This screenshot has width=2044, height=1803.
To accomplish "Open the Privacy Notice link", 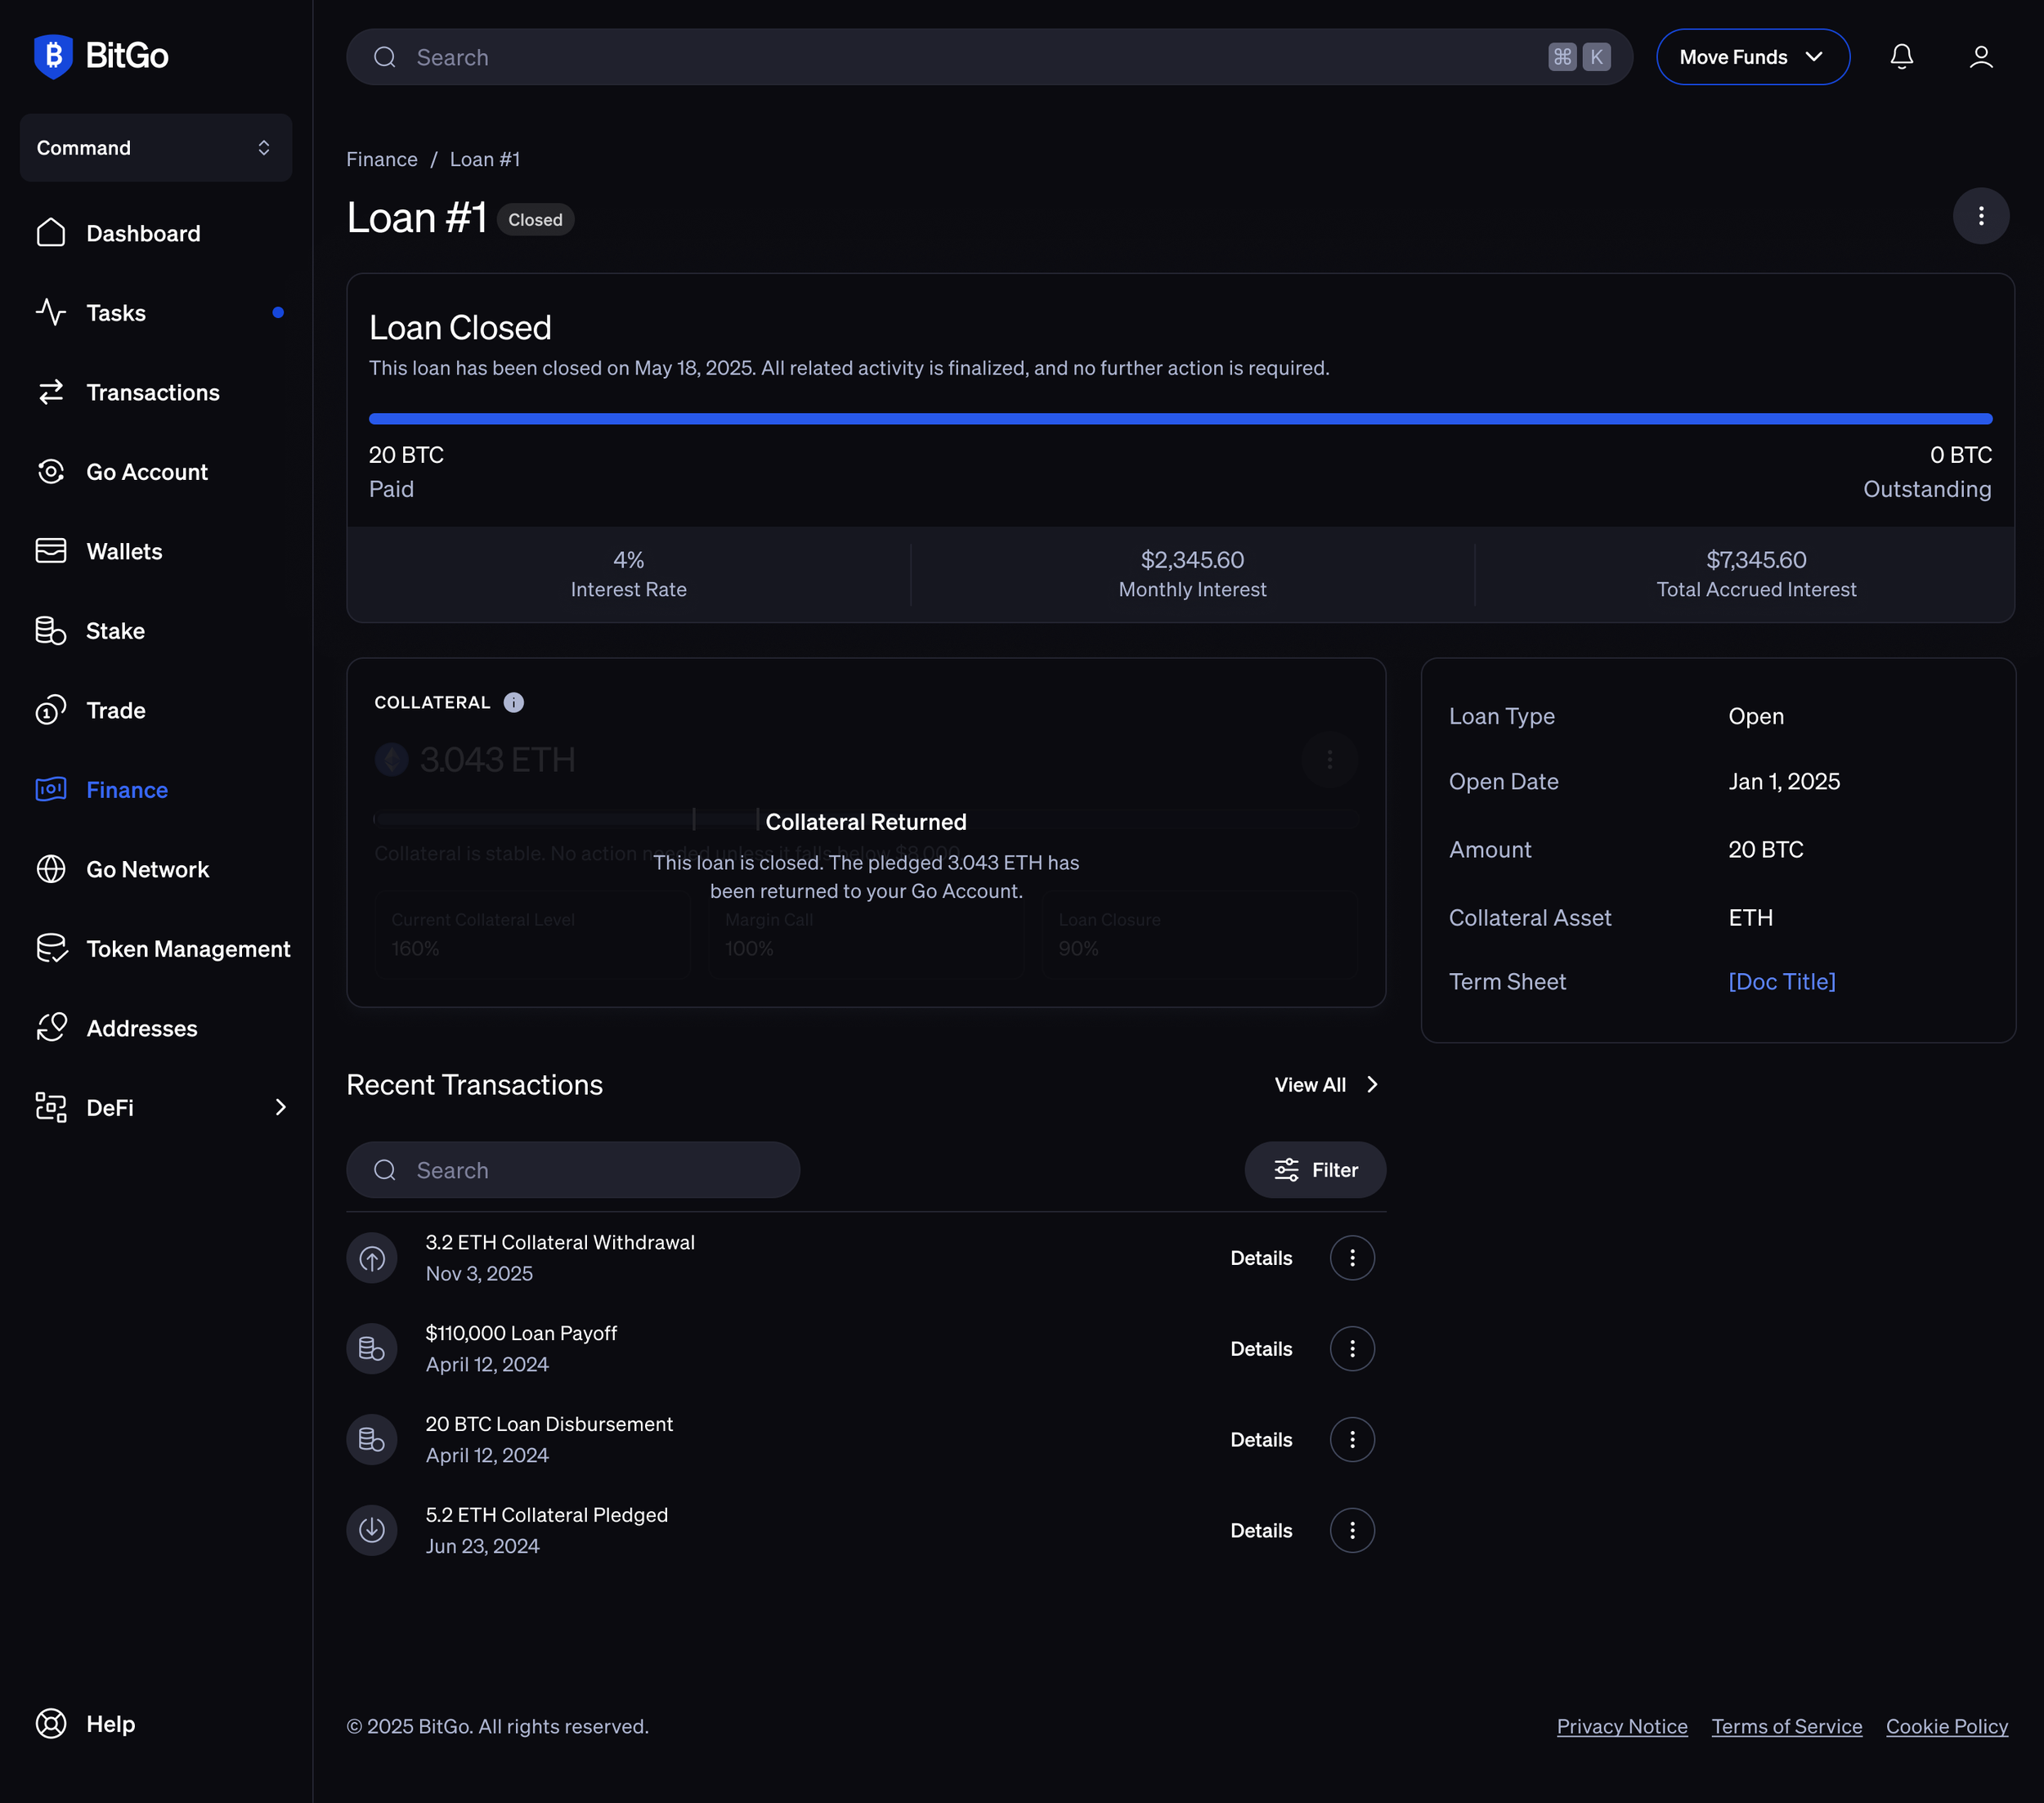I will pyautogui.click(x=1621, y=1726).
